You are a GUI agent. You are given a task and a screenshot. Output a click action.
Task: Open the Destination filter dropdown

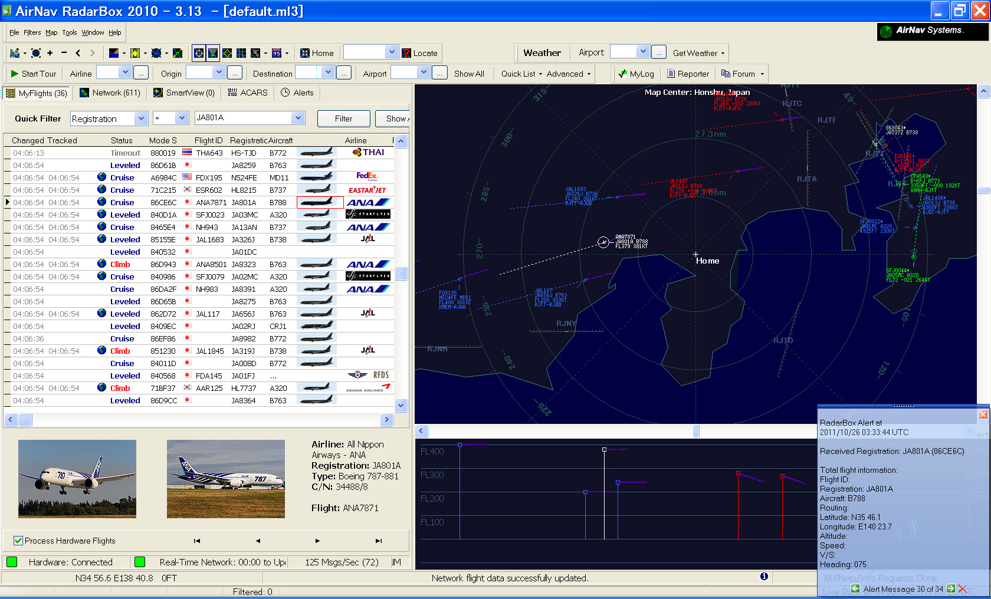(329, 72)
